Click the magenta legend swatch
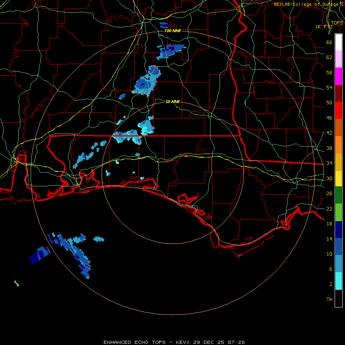Screen dimensions: 345x345 pyautogui.click(x=338, y=76)
